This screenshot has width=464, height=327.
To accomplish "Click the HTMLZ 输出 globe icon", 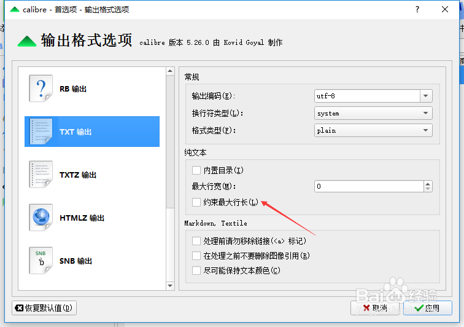I will point(41,218).
